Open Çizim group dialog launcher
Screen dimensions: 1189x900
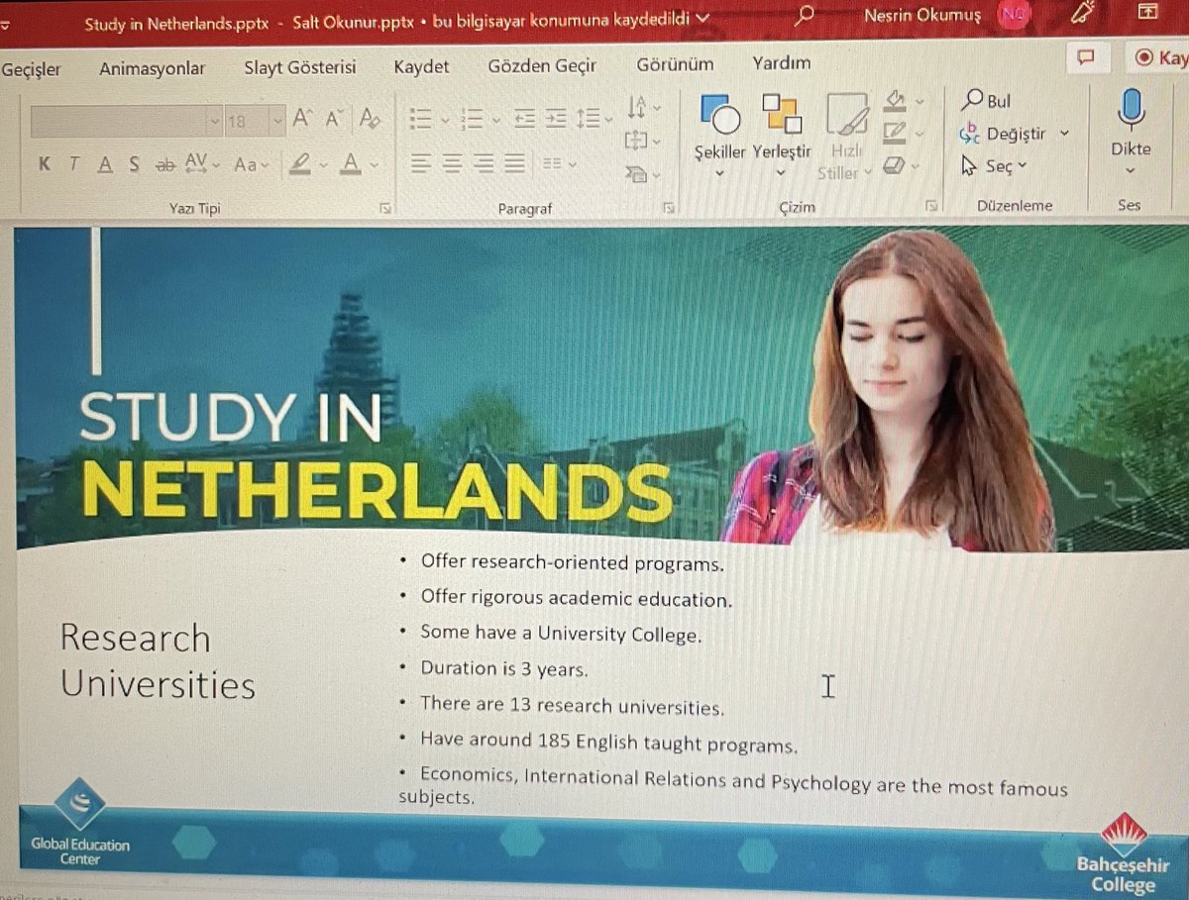pyautogui.click(x=932, y=206)
